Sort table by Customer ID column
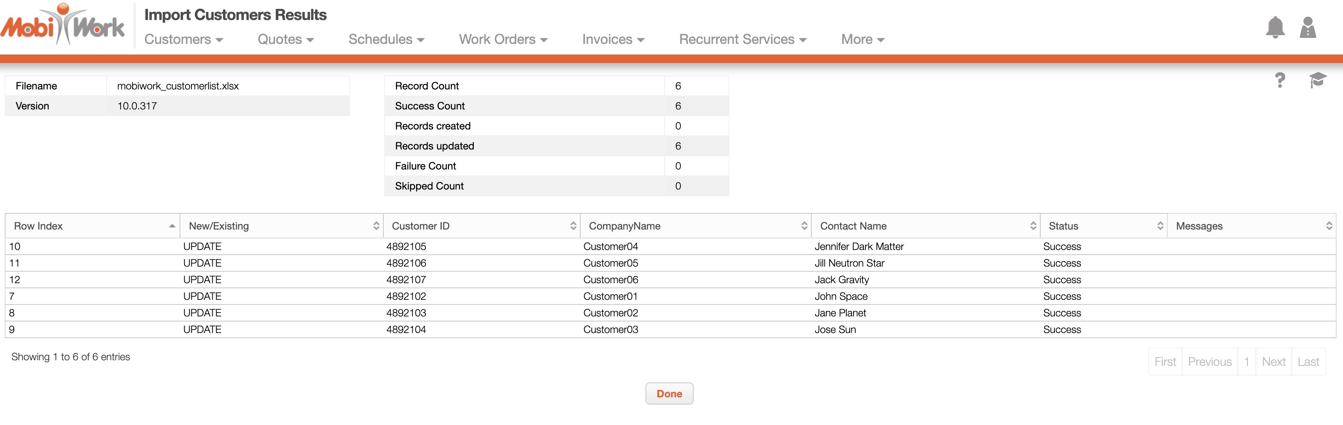 [x=481, y=226]
